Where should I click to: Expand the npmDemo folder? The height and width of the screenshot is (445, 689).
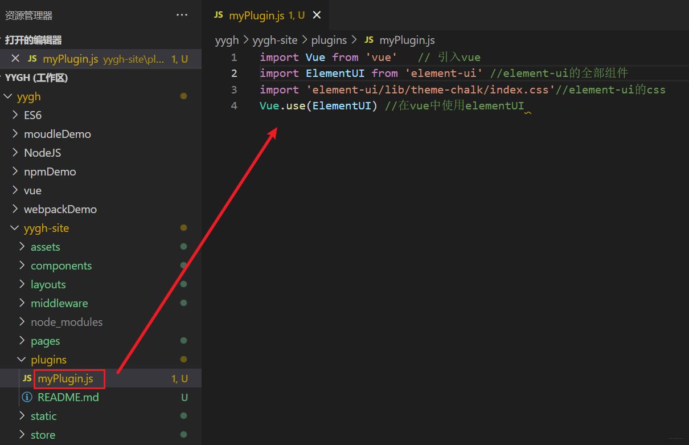[x=15, y=172]
